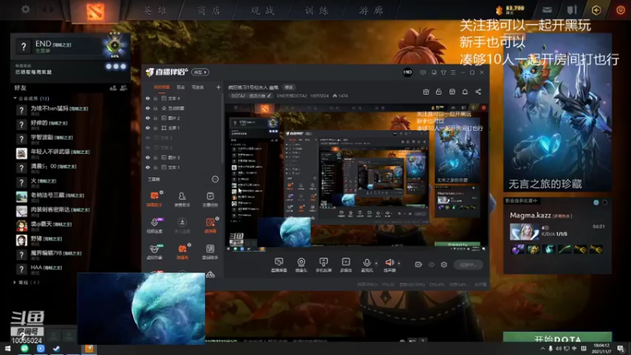Click the Dota Plus hexagon icon

pyautogui.click(x=596, y=10)
